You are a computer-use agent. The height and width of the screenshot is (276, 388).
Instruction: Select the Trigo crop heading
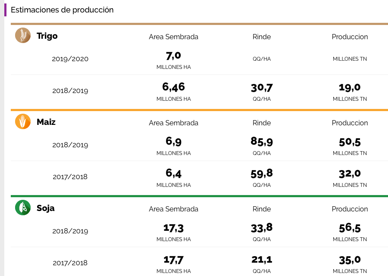[47, 36]
